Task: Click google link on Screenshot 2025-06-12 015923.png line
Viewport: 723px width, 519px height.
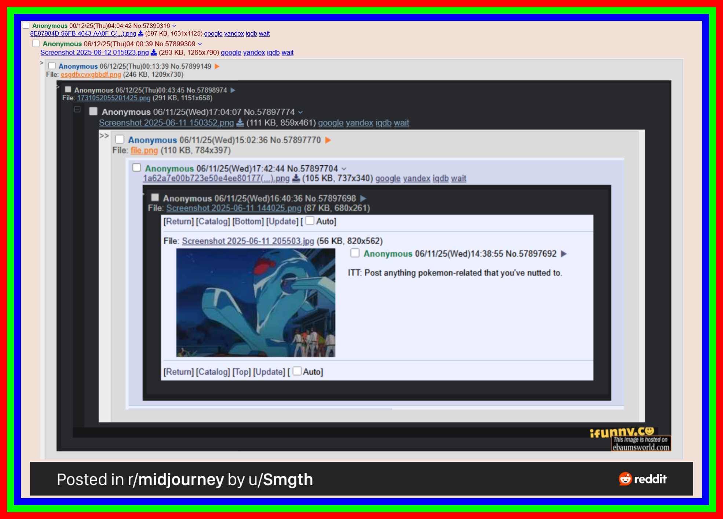Action: [x=231, y=52]
